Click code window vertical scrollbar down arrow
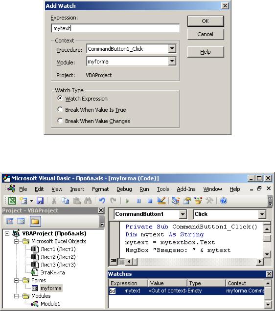This screenshot has height=311, width=275. pos(267,254)
